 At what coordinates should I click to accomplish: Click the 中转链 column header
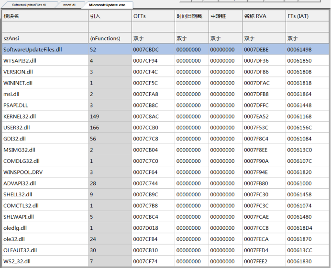[225, 16]
